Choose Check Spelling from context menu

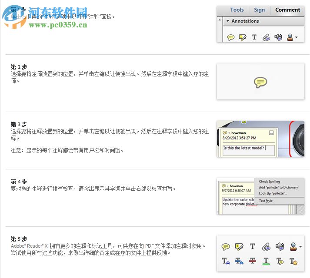point(270,182)
